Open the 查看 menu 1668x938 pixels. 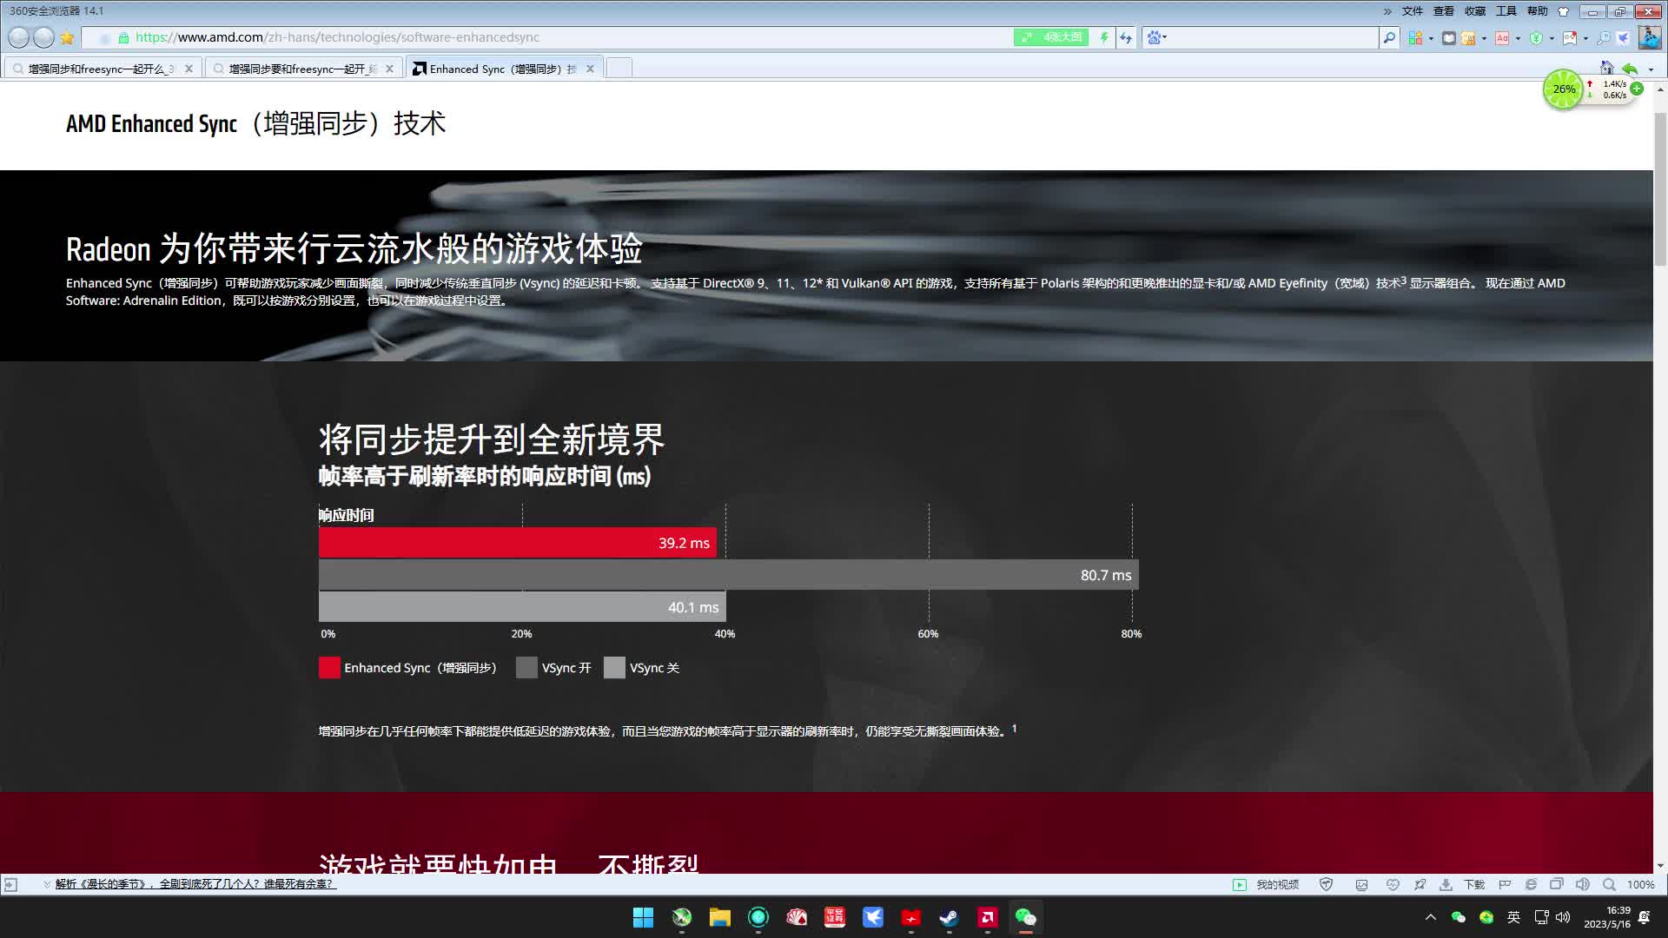1444,11
